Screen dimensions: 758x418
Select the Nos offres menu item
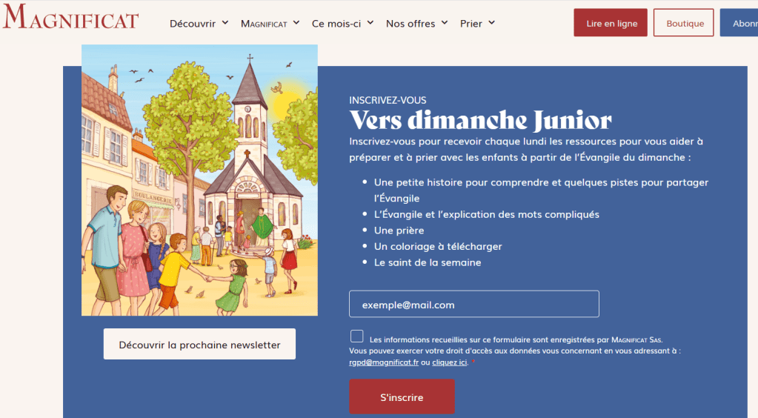click(410, 24)
